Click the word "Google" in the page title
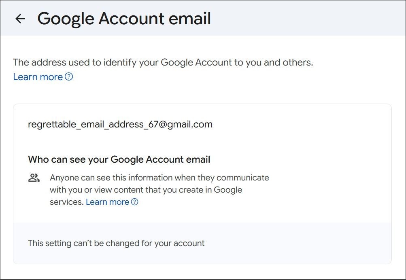Screen dimensions: 406x280 66,19
